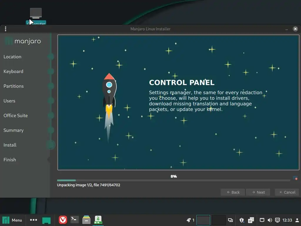301x226 pixels.
Task: Click the installation progress bar
Action: coord(173,180)
